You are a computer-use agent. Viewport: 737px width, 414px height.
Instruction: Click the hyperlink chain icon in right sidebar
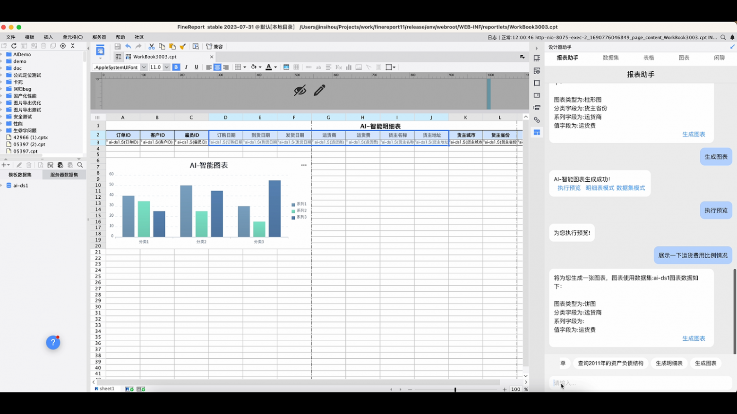click(537, 120)
